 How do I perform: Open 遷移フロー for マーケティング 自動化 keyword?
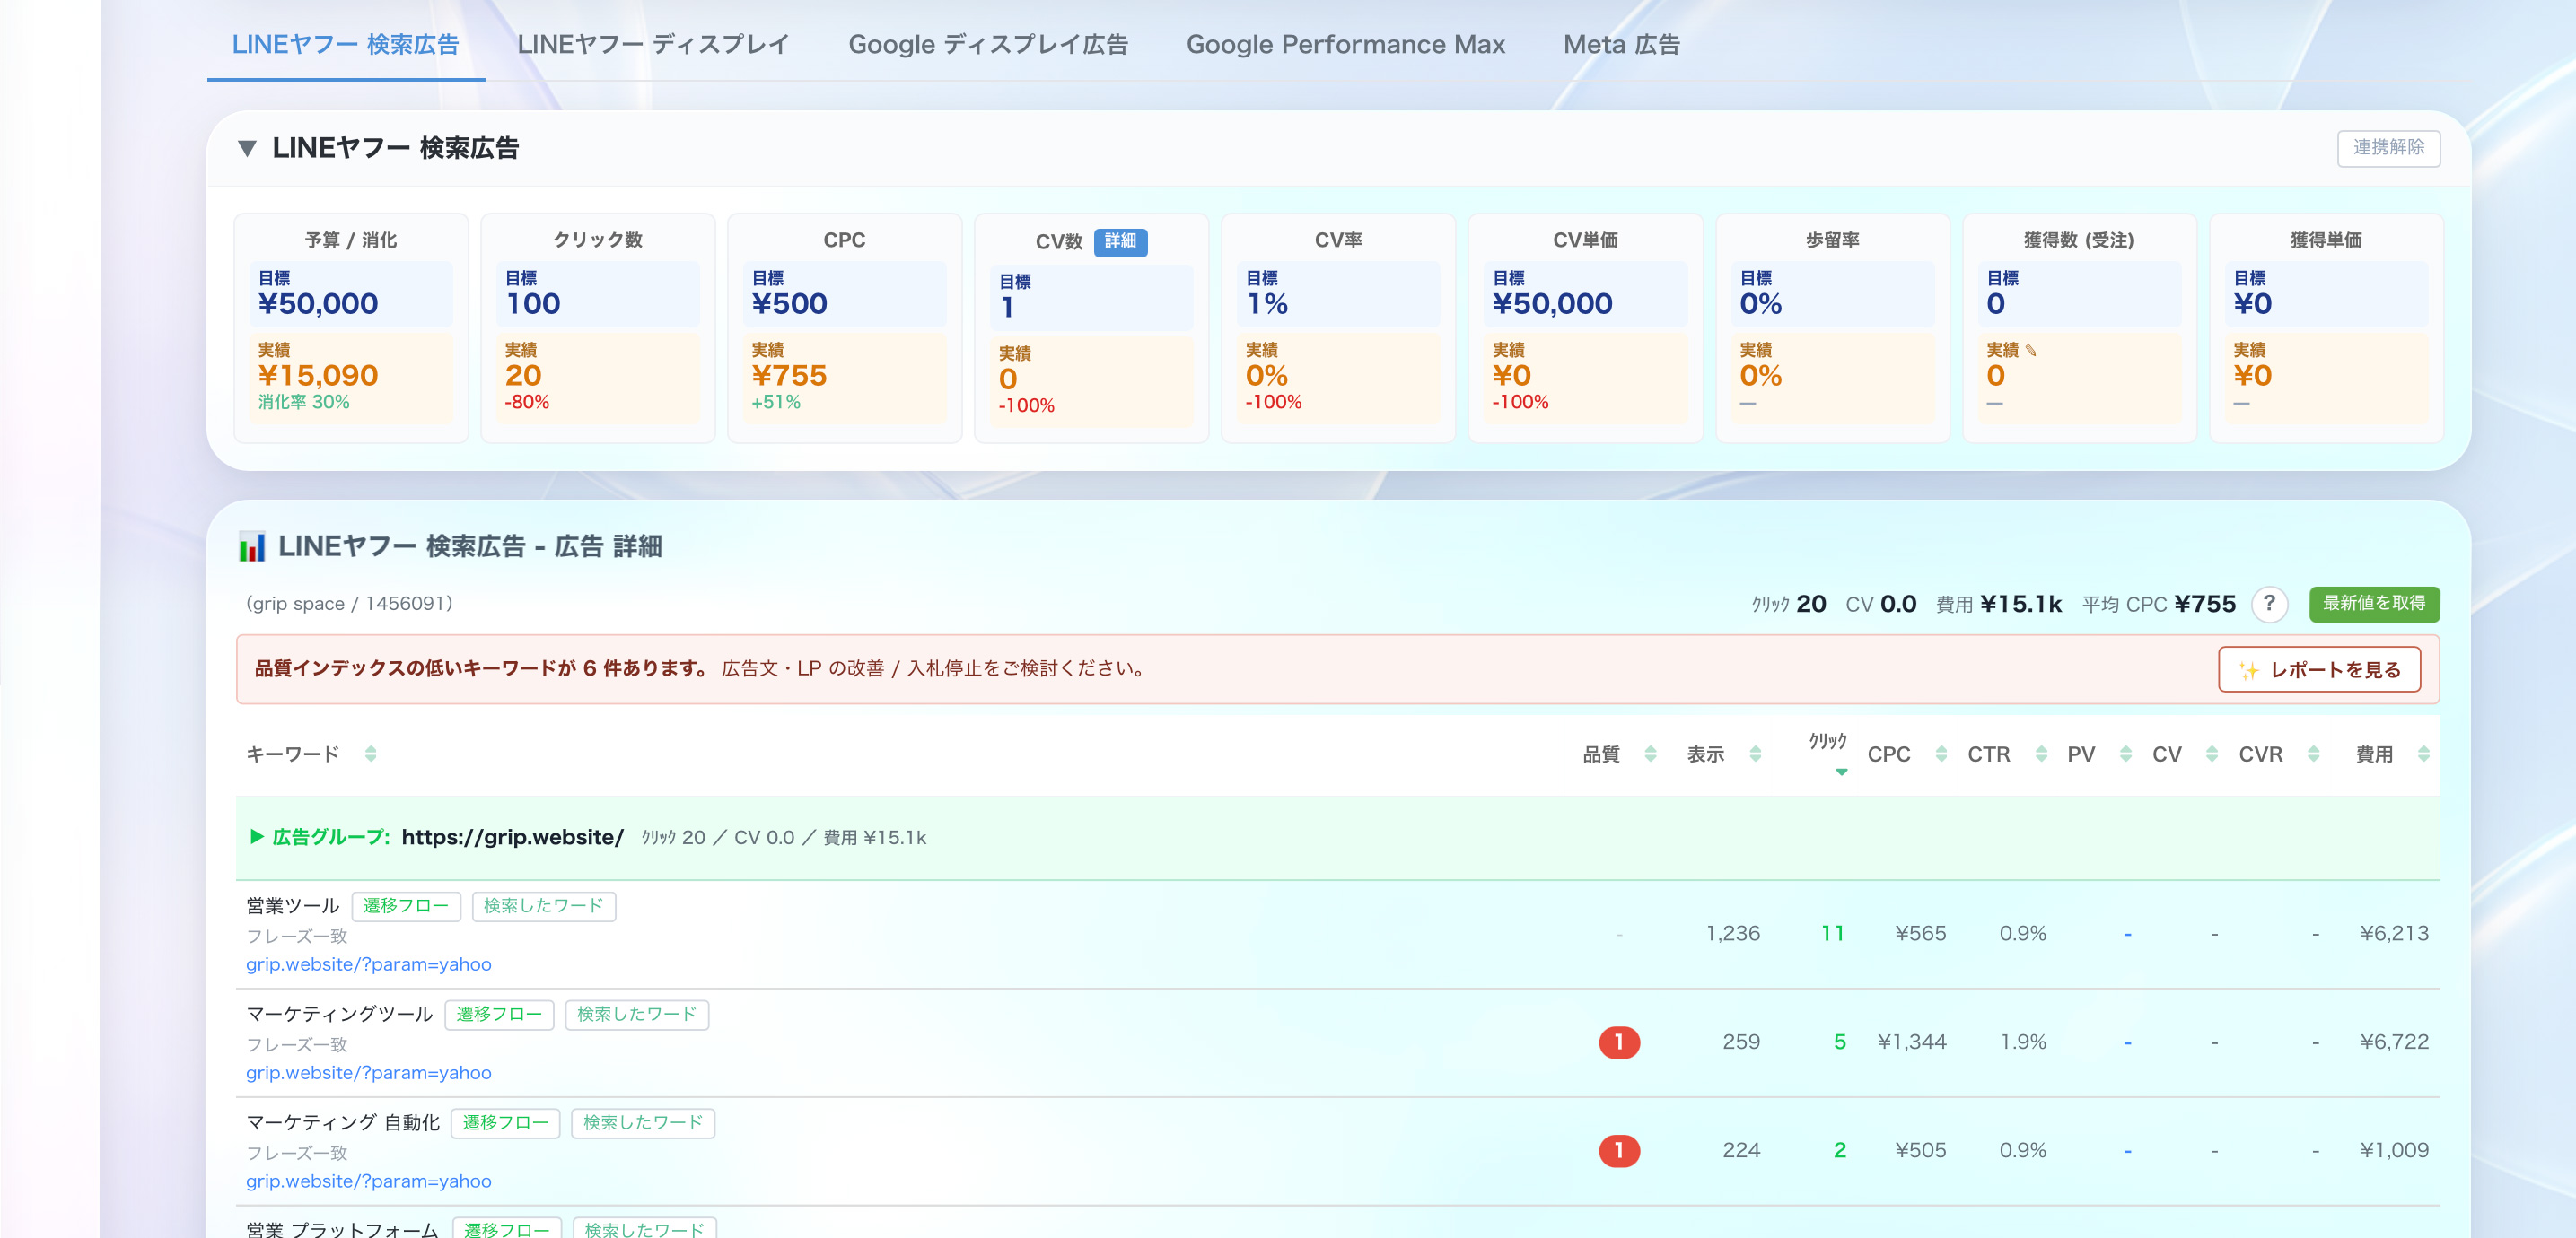click(505, 1123)
